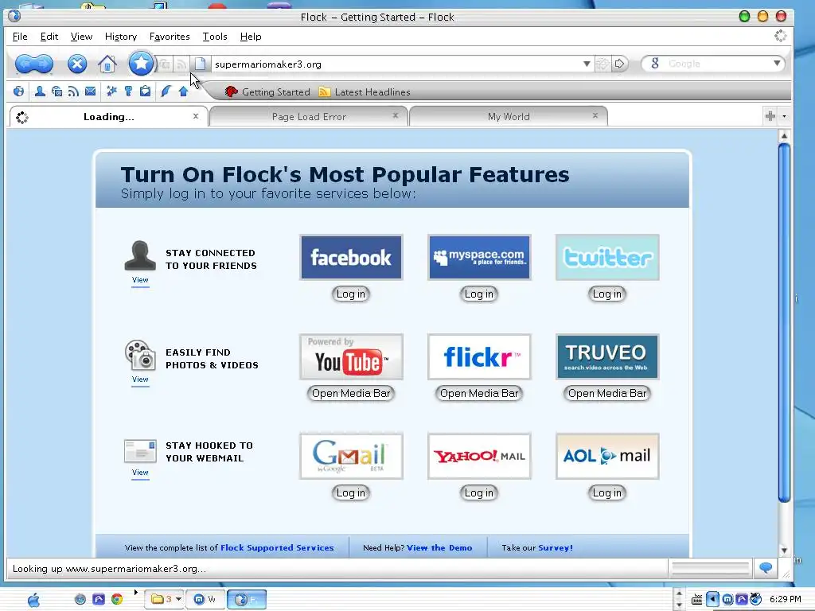Expand the taskbar folder group dropdown
The width and height of the screenshot is (815, 611).
[178, 599]
